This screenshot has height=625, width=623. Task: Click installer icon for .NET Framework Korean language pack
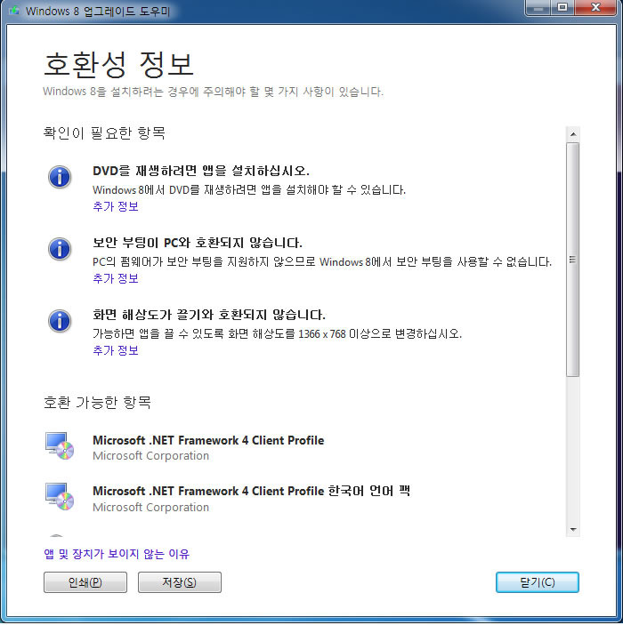tap(60, 497)
